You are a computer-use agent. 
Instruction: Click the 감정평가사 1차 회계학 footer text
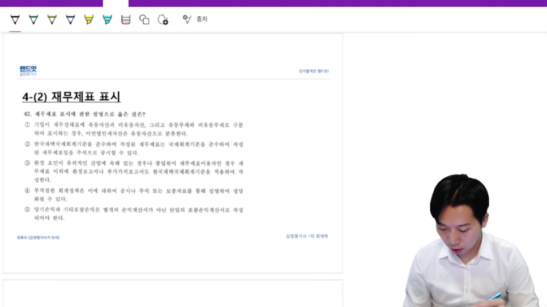pos(307,236)
